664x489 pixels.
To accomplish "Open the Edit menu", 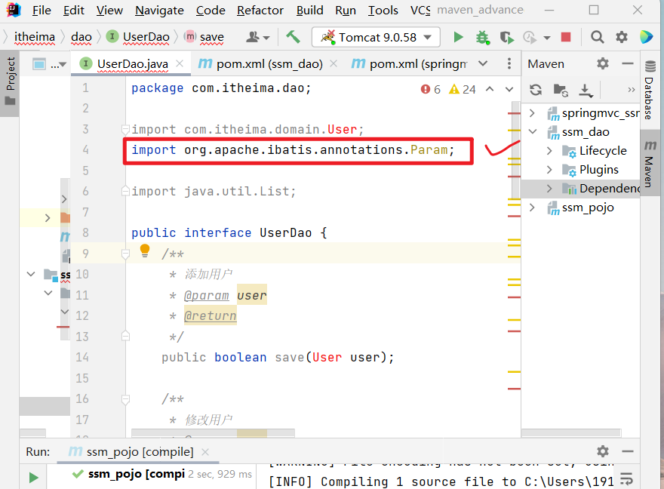I will [x=74, y=10].
